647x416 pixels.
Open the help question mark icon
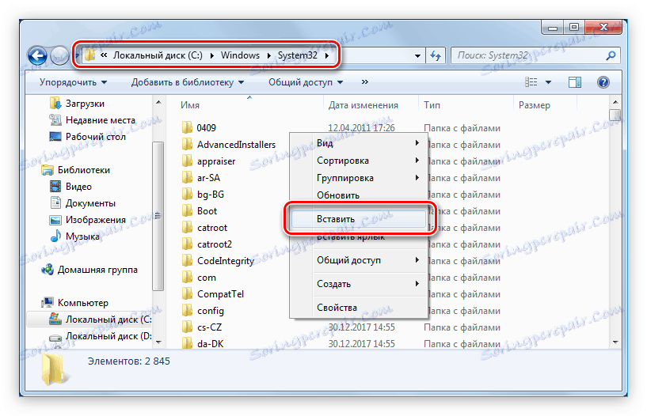pyautogui.click(x=603, y=82)
